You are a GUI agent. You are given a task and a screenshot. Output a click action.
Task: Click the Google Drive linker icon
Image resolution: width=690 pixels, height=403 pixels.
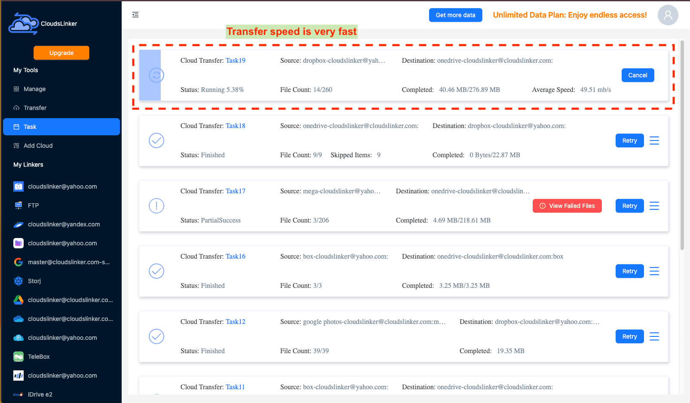click(x=18, y=300)
